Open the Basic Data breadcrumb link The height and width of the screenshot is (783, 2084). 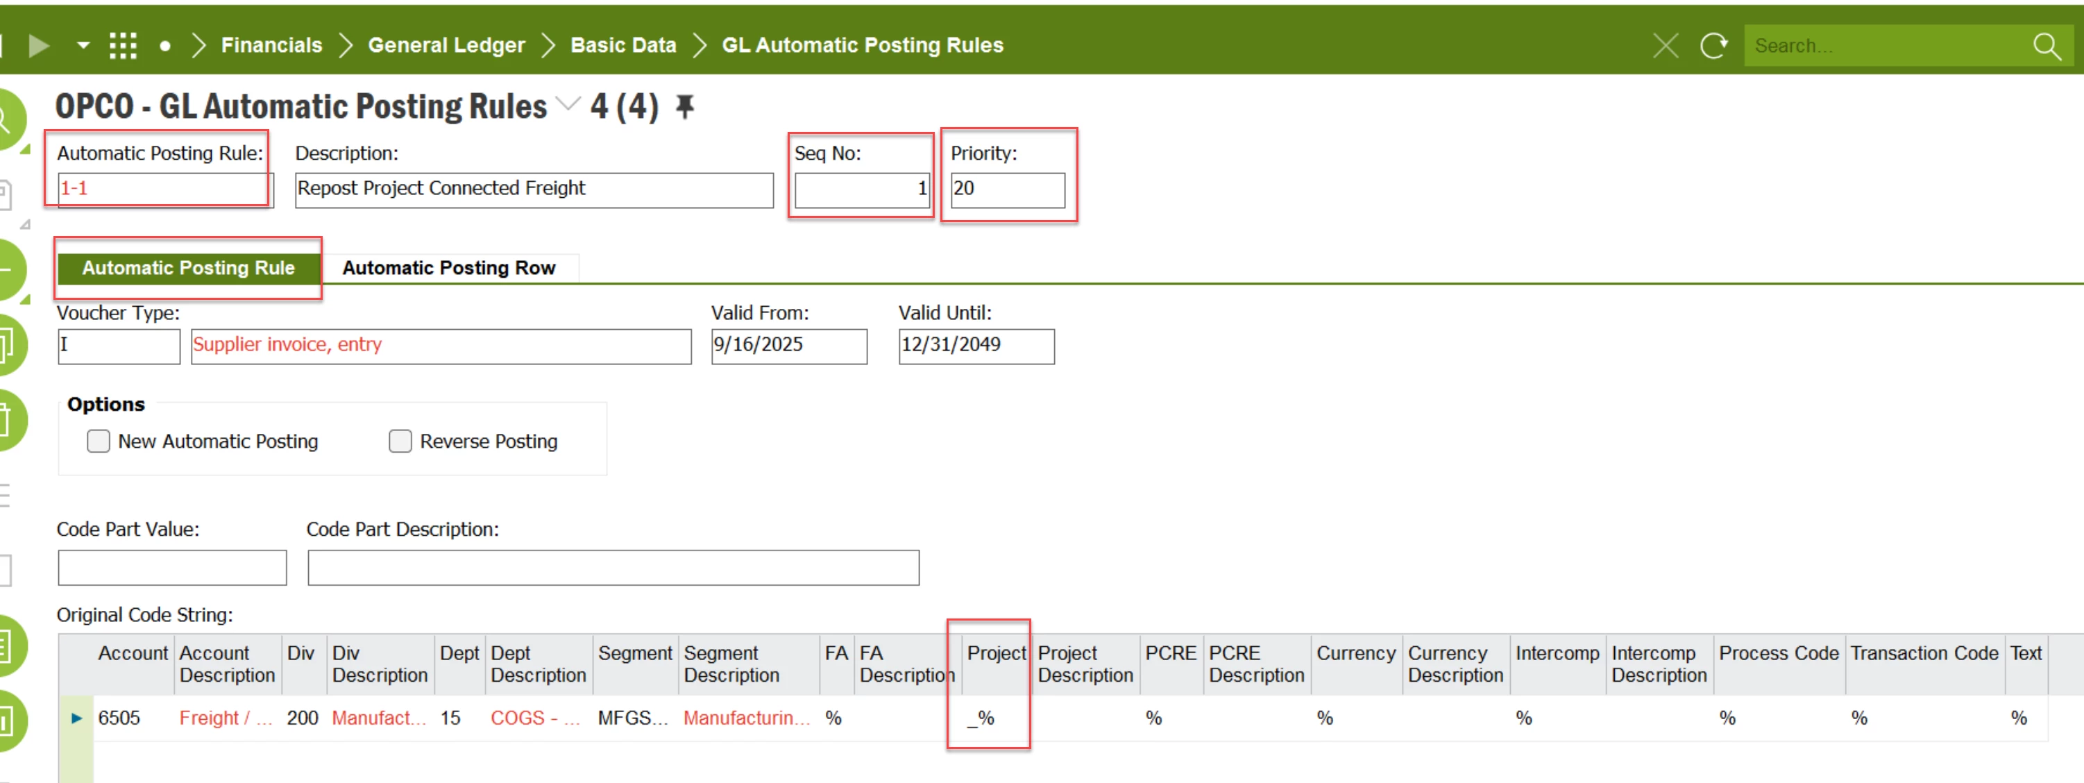(623, 45)
